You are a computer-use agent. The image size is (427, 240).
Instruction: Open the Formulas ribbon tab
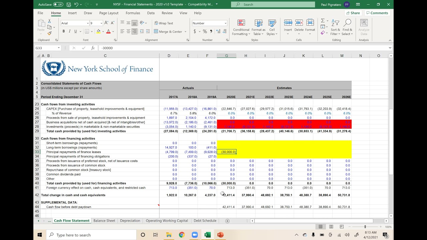coord(133,13)
